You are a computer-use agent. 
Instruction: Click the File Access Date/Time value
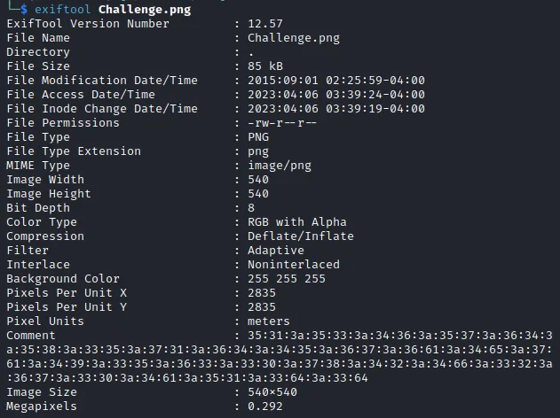(336, 95)
